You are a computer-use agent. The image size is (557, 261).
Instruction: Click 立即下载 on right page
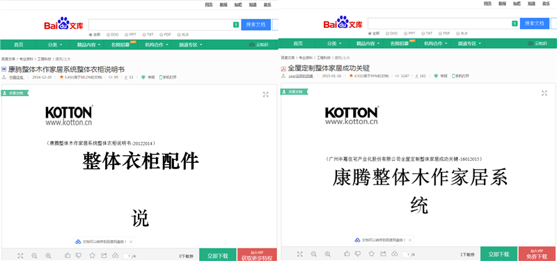[499, 254]
